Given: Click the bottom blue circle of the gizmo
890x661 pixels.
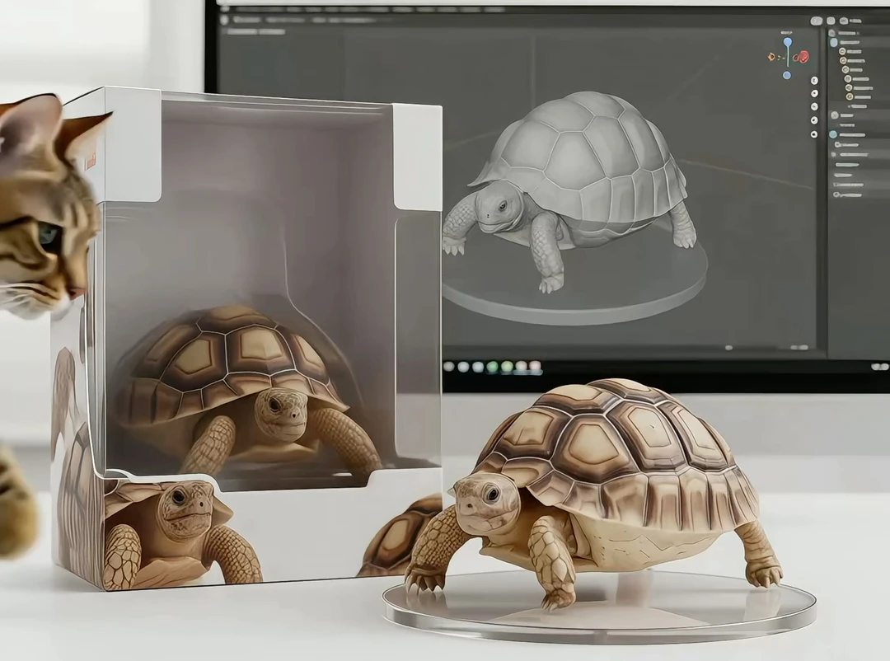Looking at the screenshot, I should pyautogui.click(x=787, y=75).
